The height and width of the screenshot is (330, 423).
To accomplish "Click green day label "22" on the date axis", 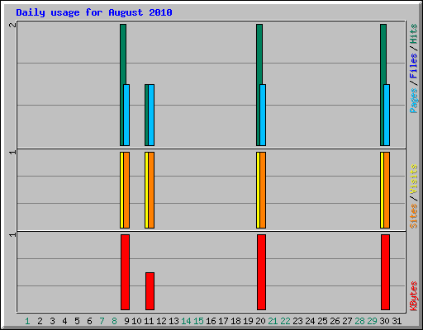I will point(285,321).
